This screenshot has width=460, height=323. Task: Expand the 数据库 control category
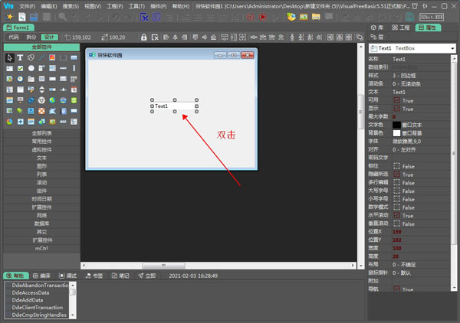click(41, 223)
